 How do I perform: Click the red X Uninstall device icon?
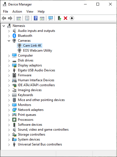pyautogui.click(x=66, y=18)
